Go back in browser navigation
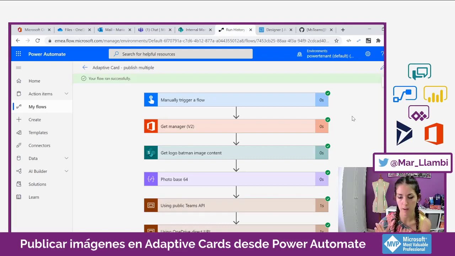The image size is (455, 256). (18, 41)
